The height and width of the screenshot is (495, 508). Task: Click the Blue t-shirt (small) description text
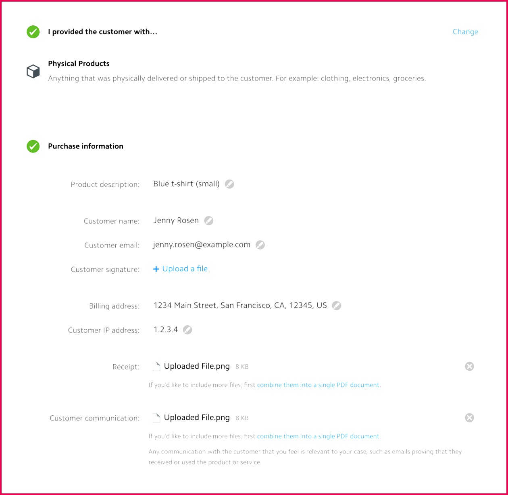pyautogui.click(x=186, y=184)
